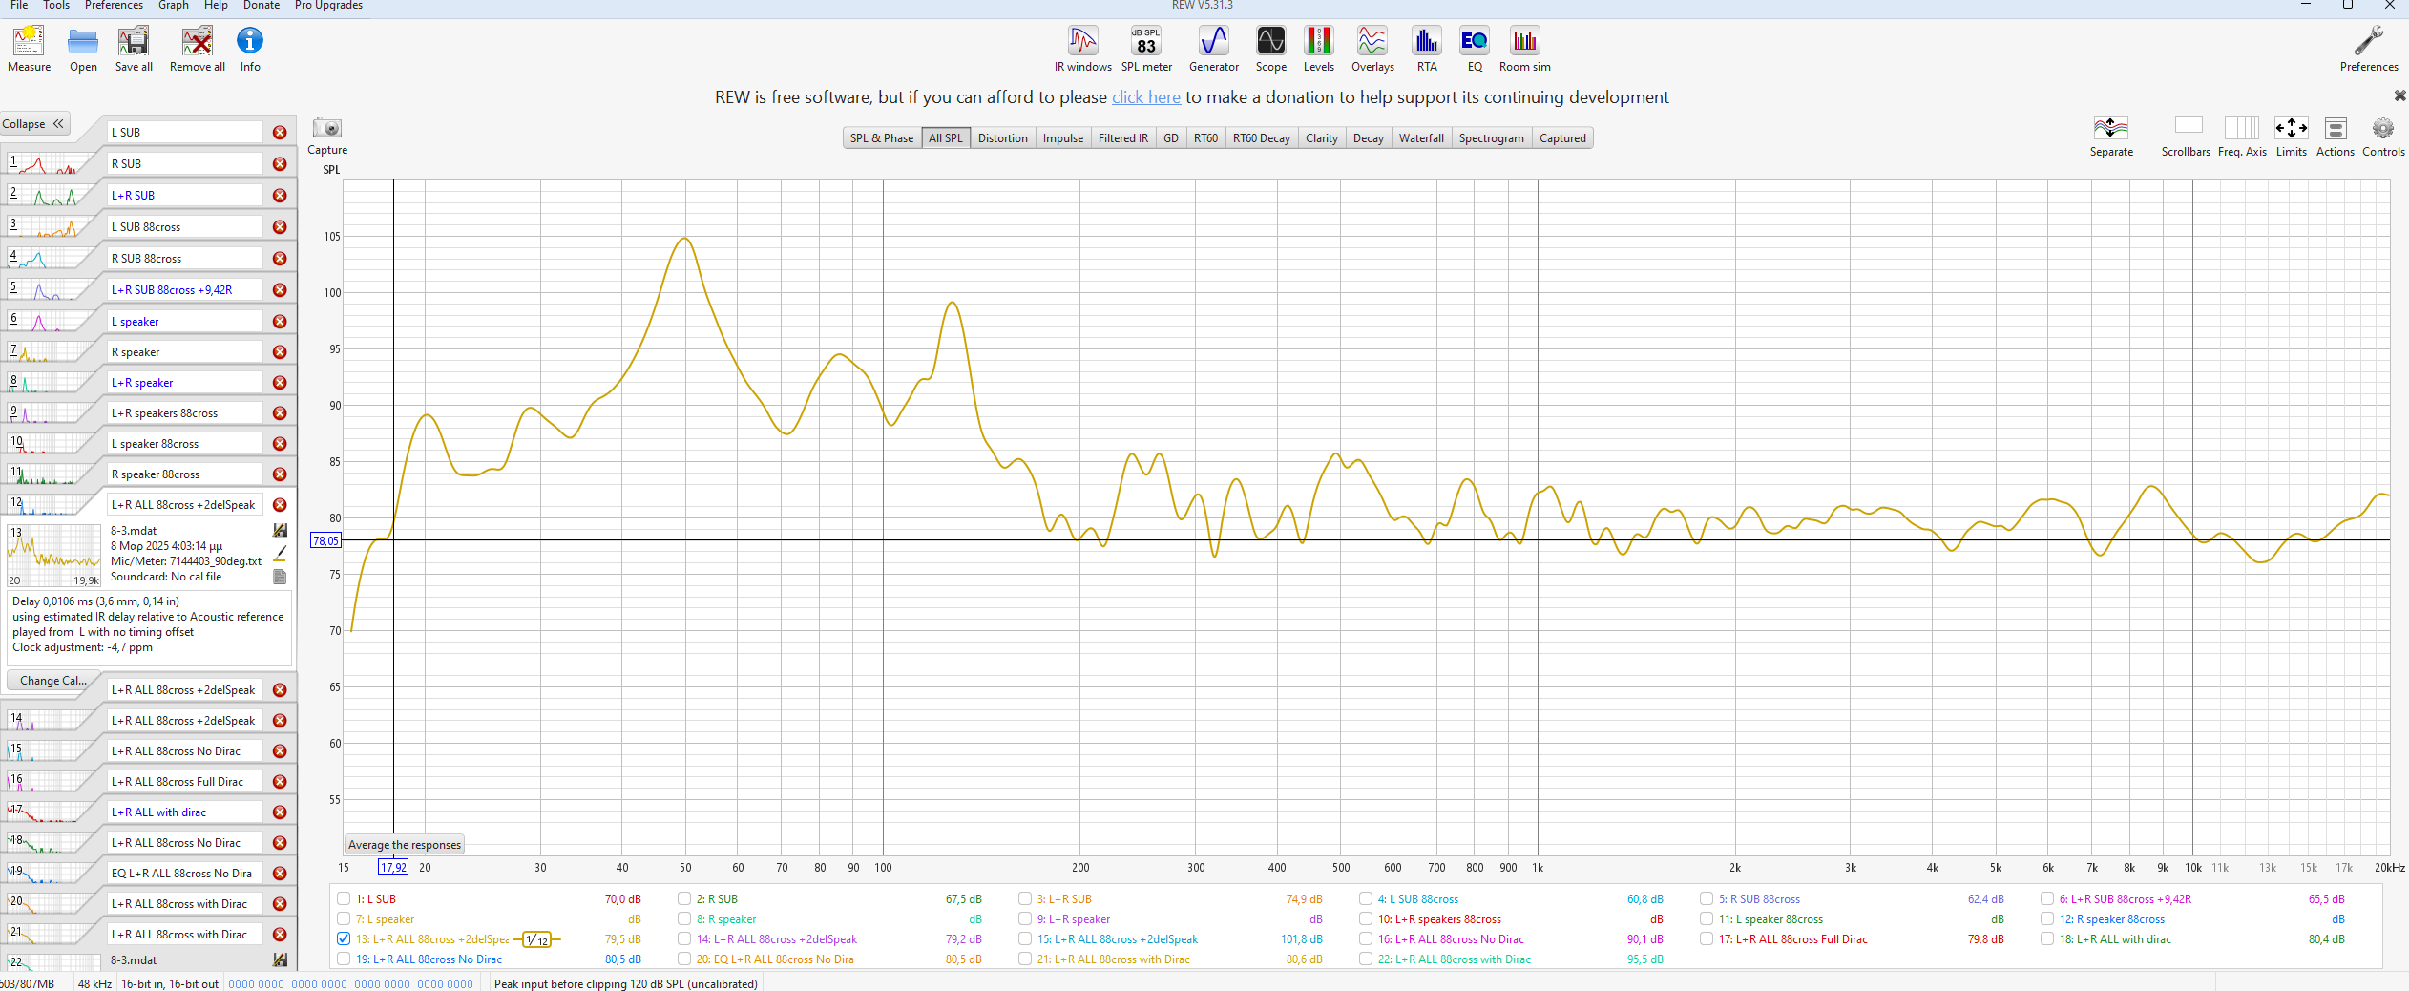Image resolution: width=2409 pixels, height=991 pixels.
Task: Open the Change Cal... options
Action: pos(52,681)
